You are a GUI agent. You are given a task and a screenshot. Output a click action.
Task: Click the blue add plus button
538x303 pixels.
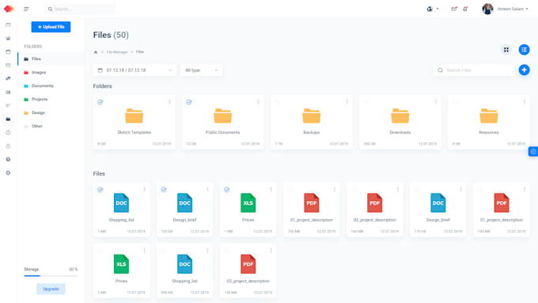pyautogui.click(x=524, y=70)
